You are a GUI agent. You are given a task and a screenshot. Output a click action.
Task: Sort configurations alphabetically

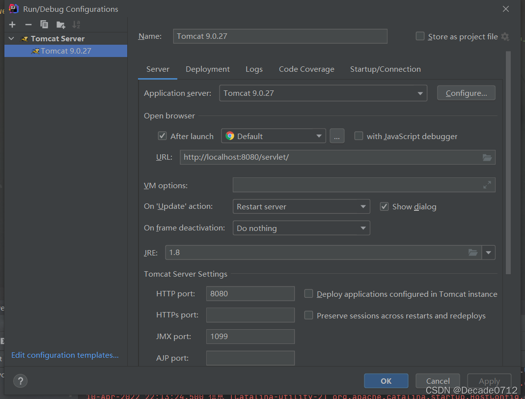76,25
